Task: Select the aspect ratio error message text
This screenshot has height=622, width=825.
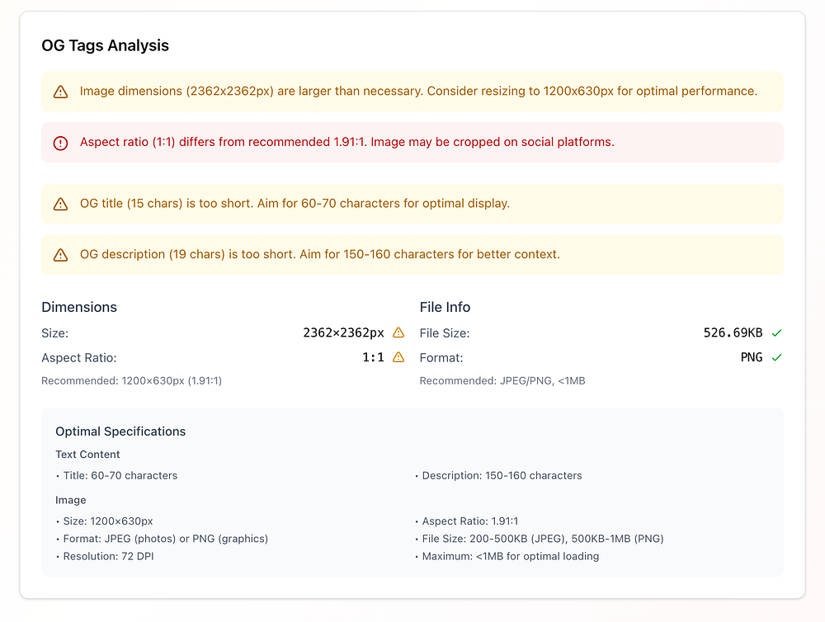Action: (346, 142)
